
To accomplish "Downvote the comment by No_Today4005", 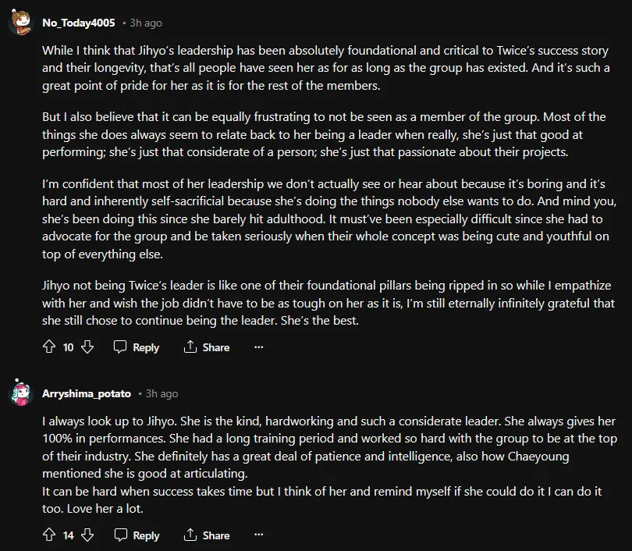I will click(x=87, y=347).
